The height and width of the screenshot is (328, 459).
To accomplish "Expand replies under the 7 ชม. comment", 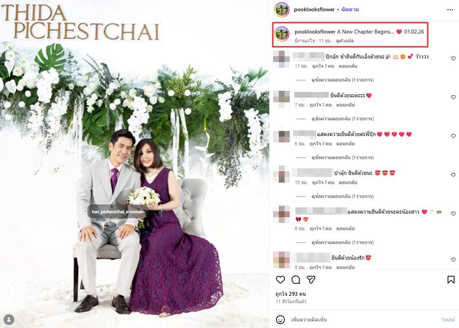I will [342, 119].
